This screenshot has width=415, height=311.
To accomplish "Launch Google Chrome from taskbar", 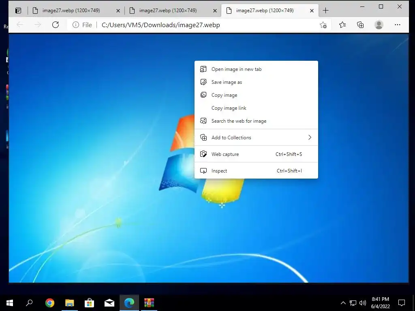I will 49,303.
